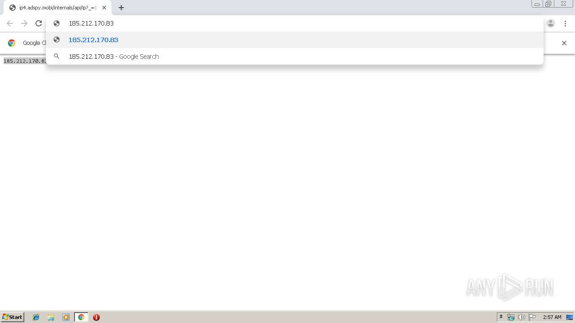575x323 pixels.
Task: Minimize the Chrome window
Action: (537, 4)
